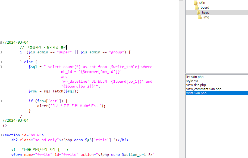Collapse the fold at first //2024-03-04 comment
The image size is (248, 158).
[x=1, y=42]
